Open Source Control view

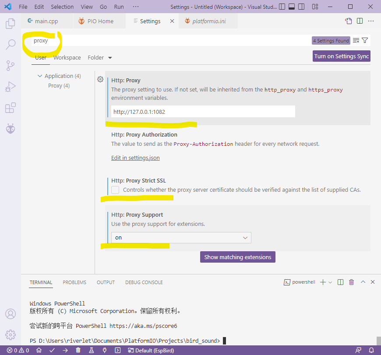[x=11, y=66]
